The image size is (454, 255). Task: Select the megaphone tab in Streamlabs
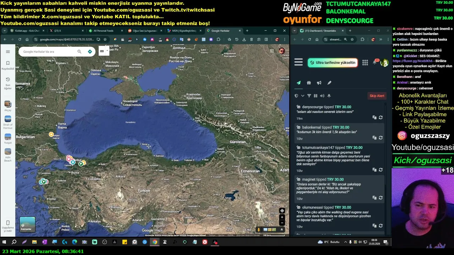319,83
